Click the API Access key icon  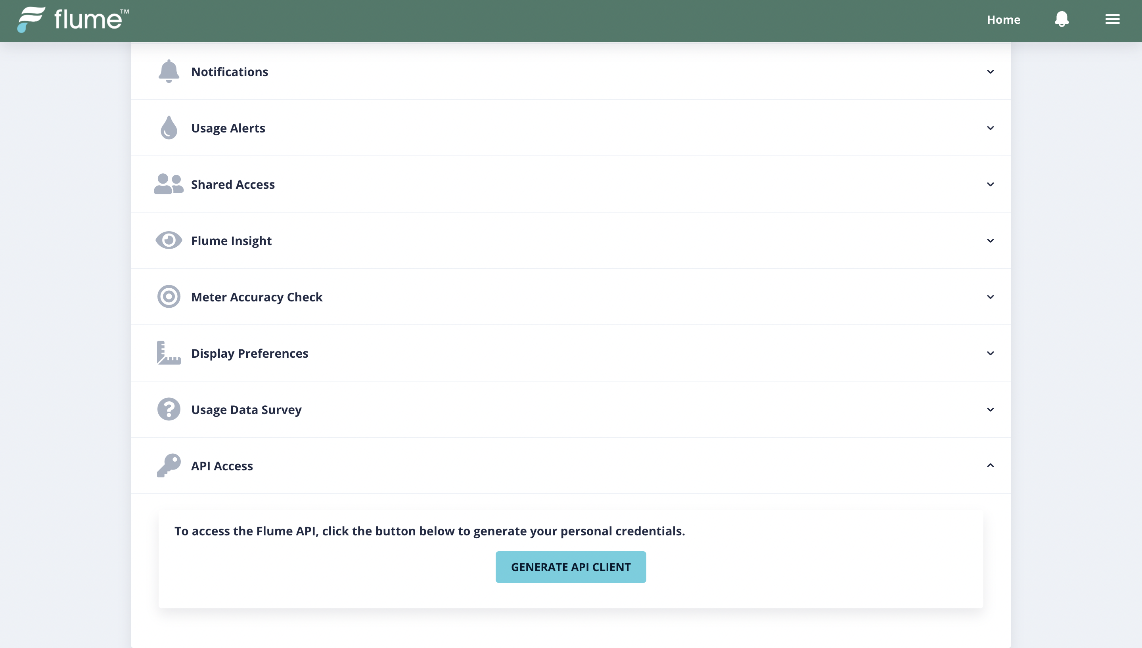pos(169,466)
